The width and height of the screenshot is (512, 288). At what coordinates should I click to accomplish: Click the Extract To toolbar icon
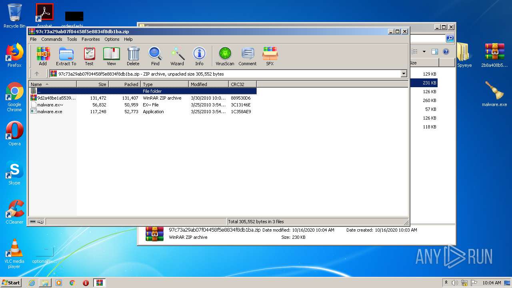tap(66, 56)
